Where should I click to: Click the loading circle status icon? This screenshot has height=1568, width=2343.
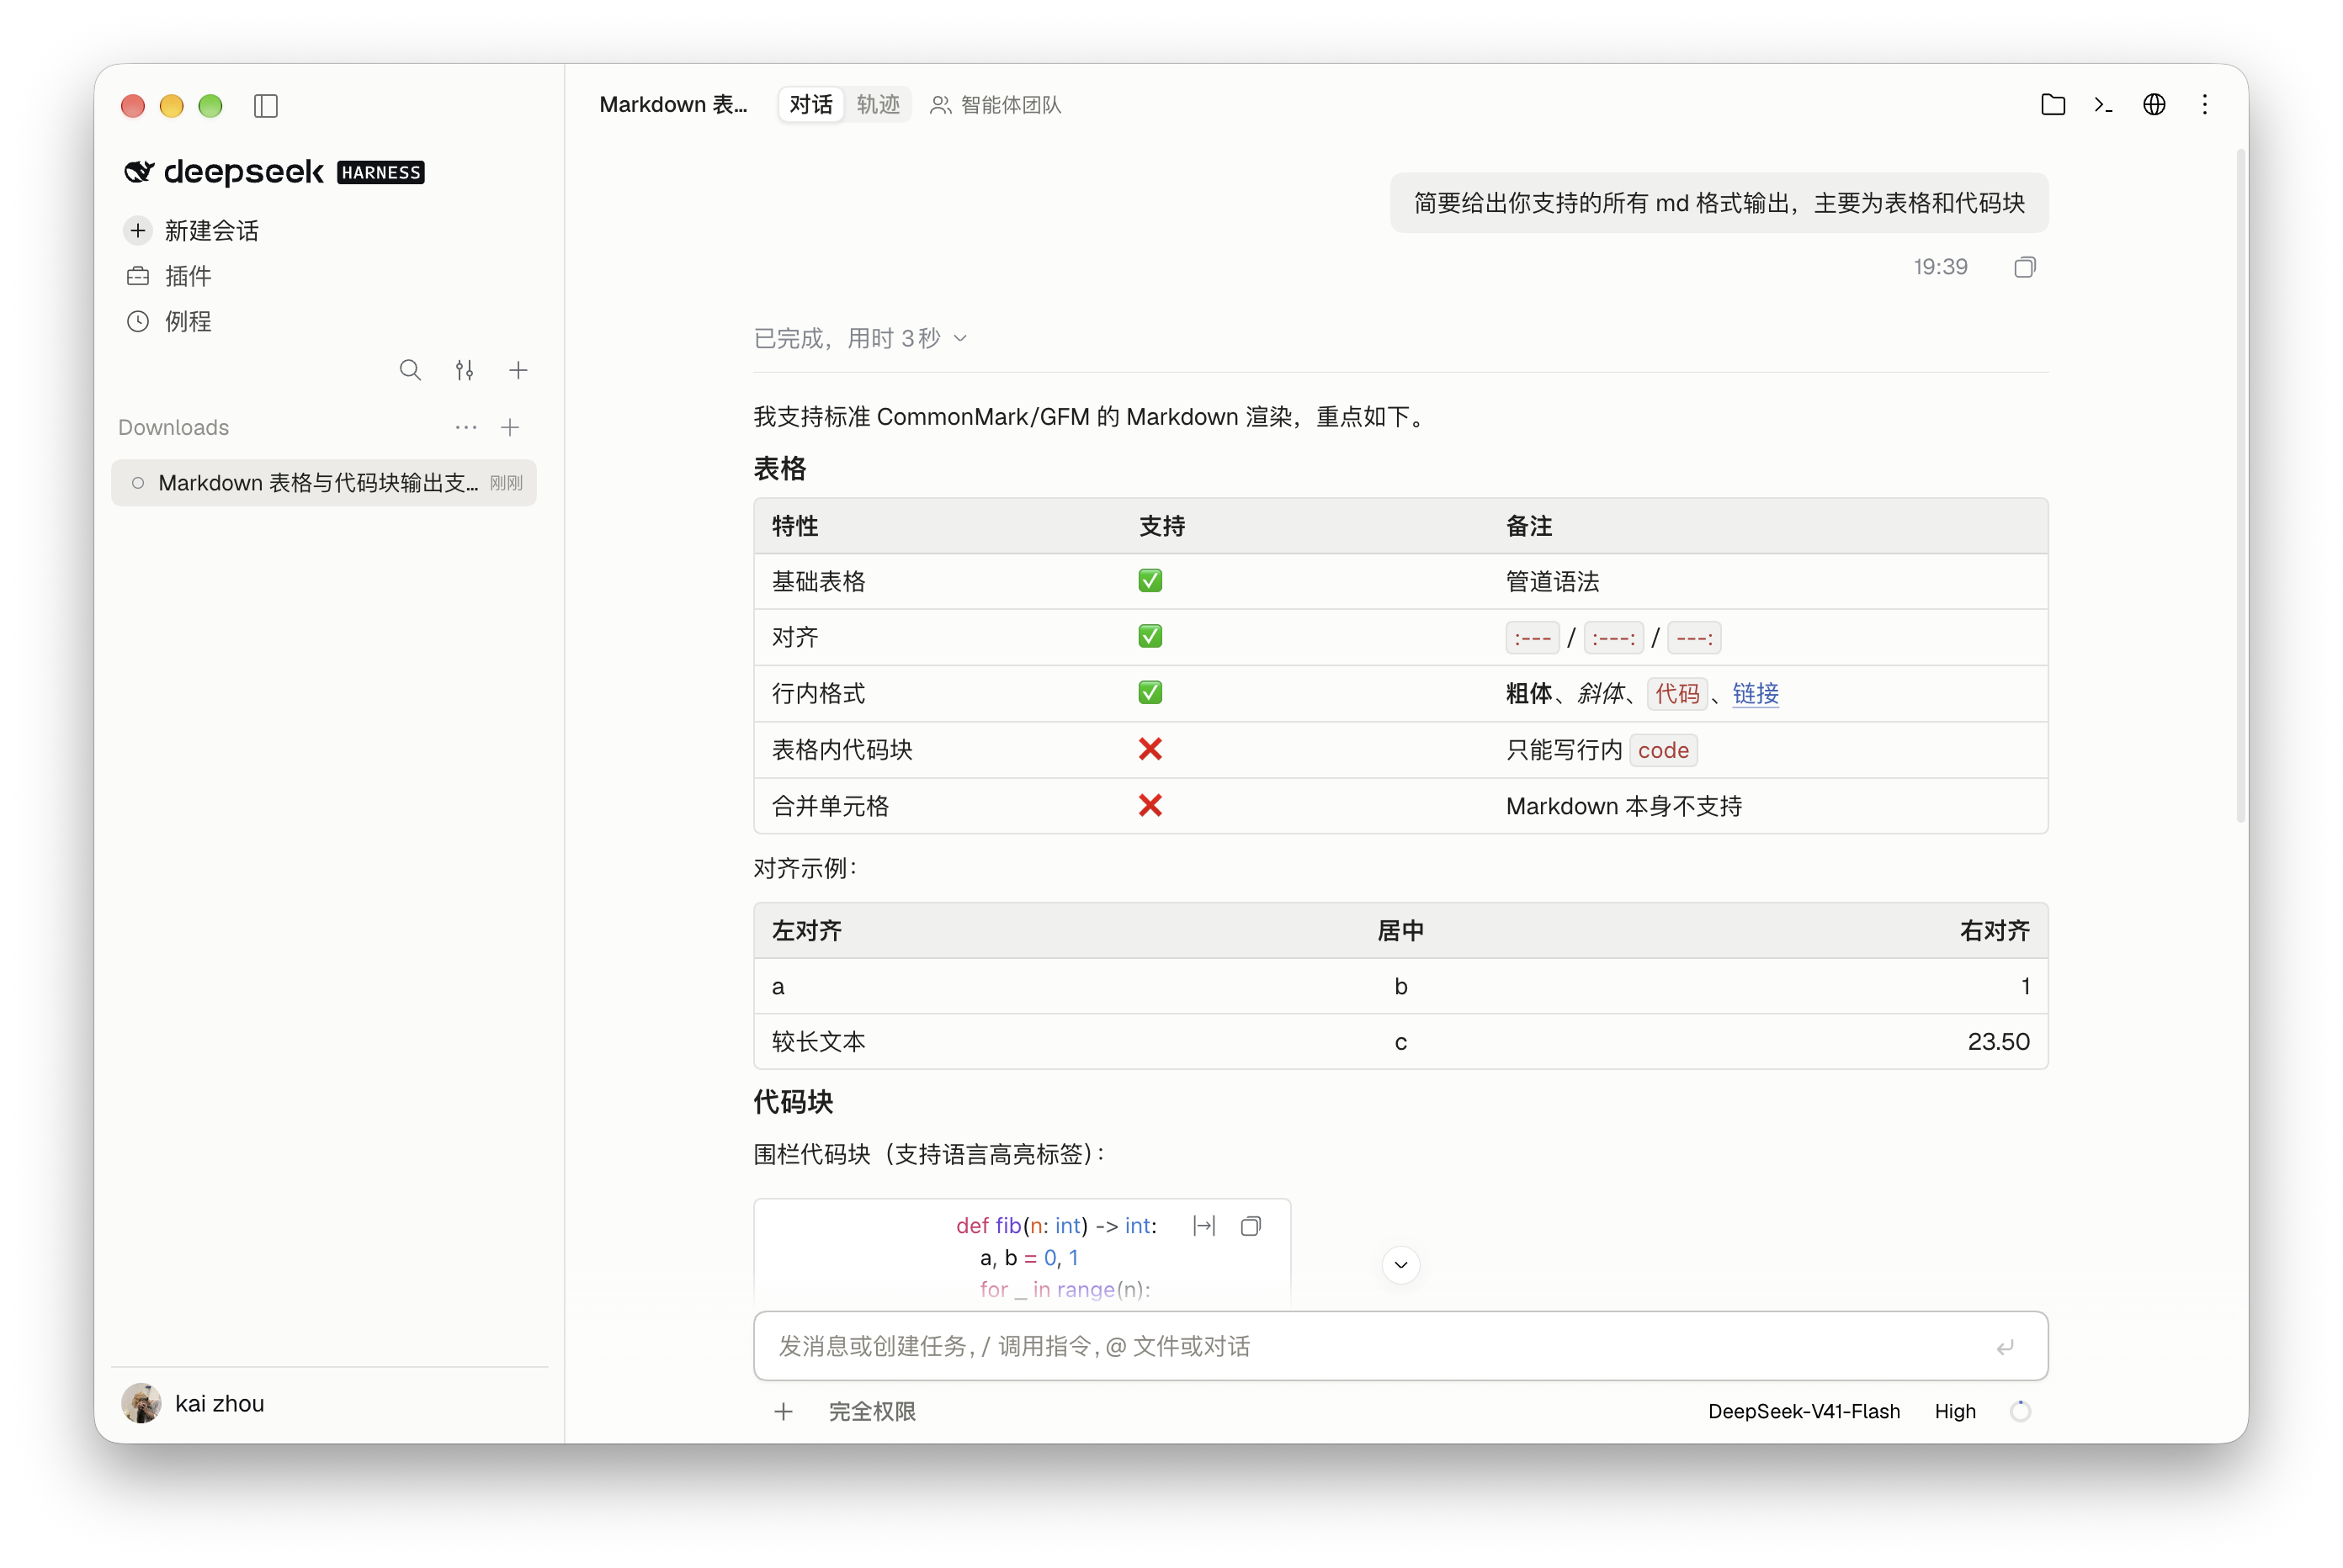(x=2021, y=1411)
